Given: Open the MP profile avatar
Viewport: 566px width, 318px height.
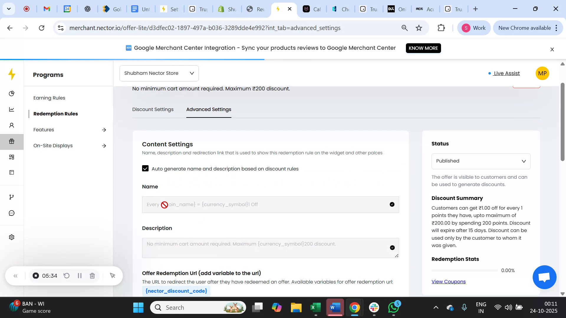Looking at the screenshot, I should click(x=542, y=73).
